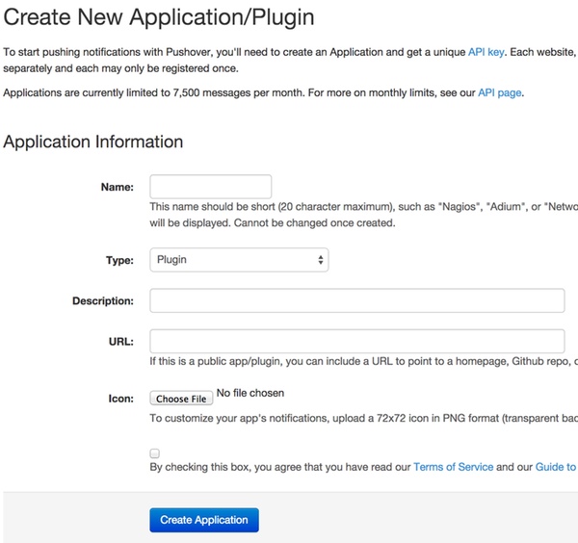Screen dimensions: 578x543
Task: Click into the URL input field
Action: [356, 342]
